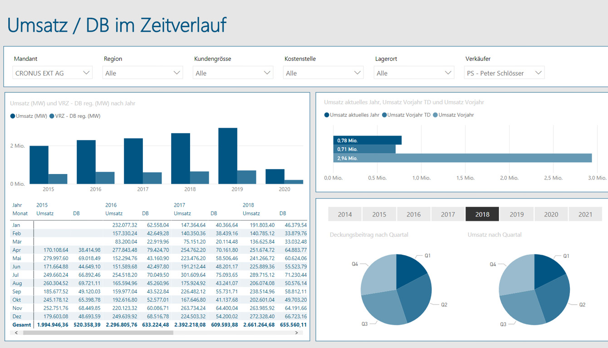Click the 2019 Umsatz column bar

pos(228,156)
